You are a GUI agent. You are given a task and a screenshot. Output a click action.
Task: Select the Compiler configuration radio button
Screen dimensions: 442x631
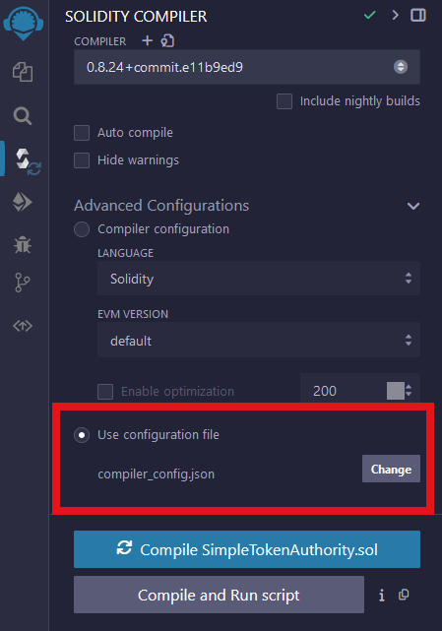pyautogui.click(x=82, y=229)
